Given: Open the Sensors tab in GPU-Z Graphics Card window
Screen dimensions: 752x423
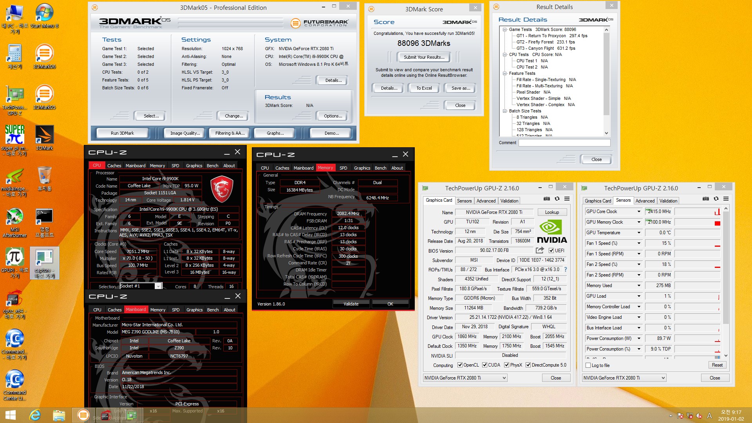Looking at the screenshot, I should point(464,201).
